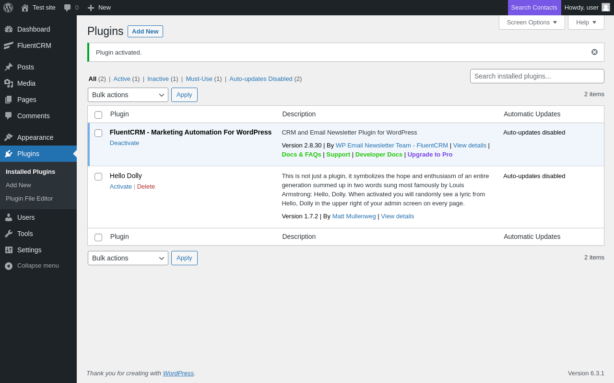Open the top Bulk actions dropdown
614x383 pixels.
click(128, 95)
